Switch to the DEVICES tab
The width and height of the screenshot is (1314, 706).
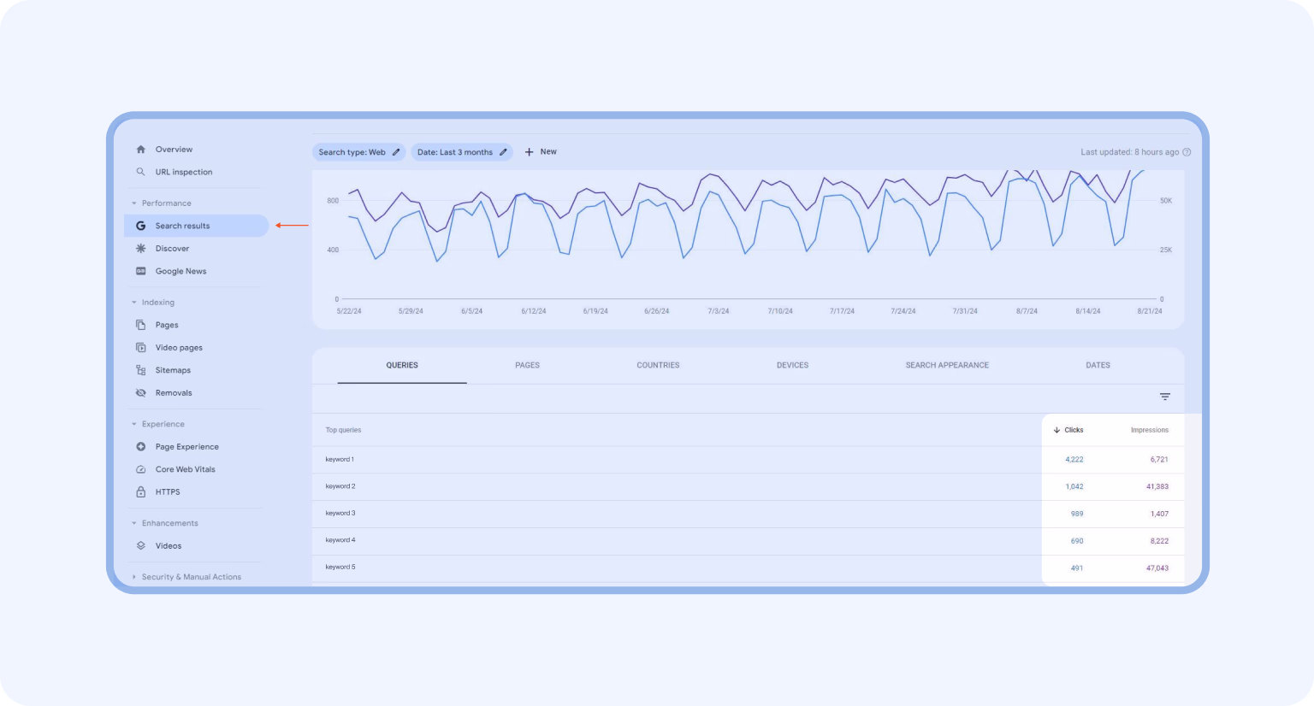click(792, 365)
